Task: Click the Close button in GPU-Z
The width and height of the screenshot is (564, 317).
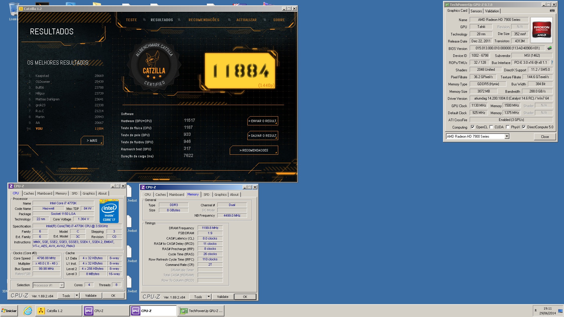Action: [545, 137]
